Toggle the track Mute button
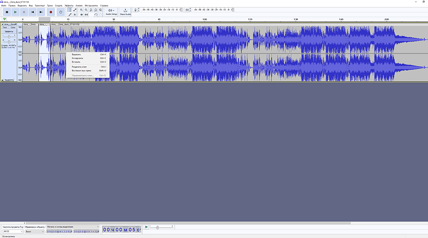Screen dimensions: 428x238 (5, 28)
